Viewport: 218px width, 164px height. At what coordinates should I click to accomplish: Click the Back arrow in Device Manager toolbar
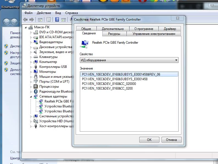click(25, 20)
